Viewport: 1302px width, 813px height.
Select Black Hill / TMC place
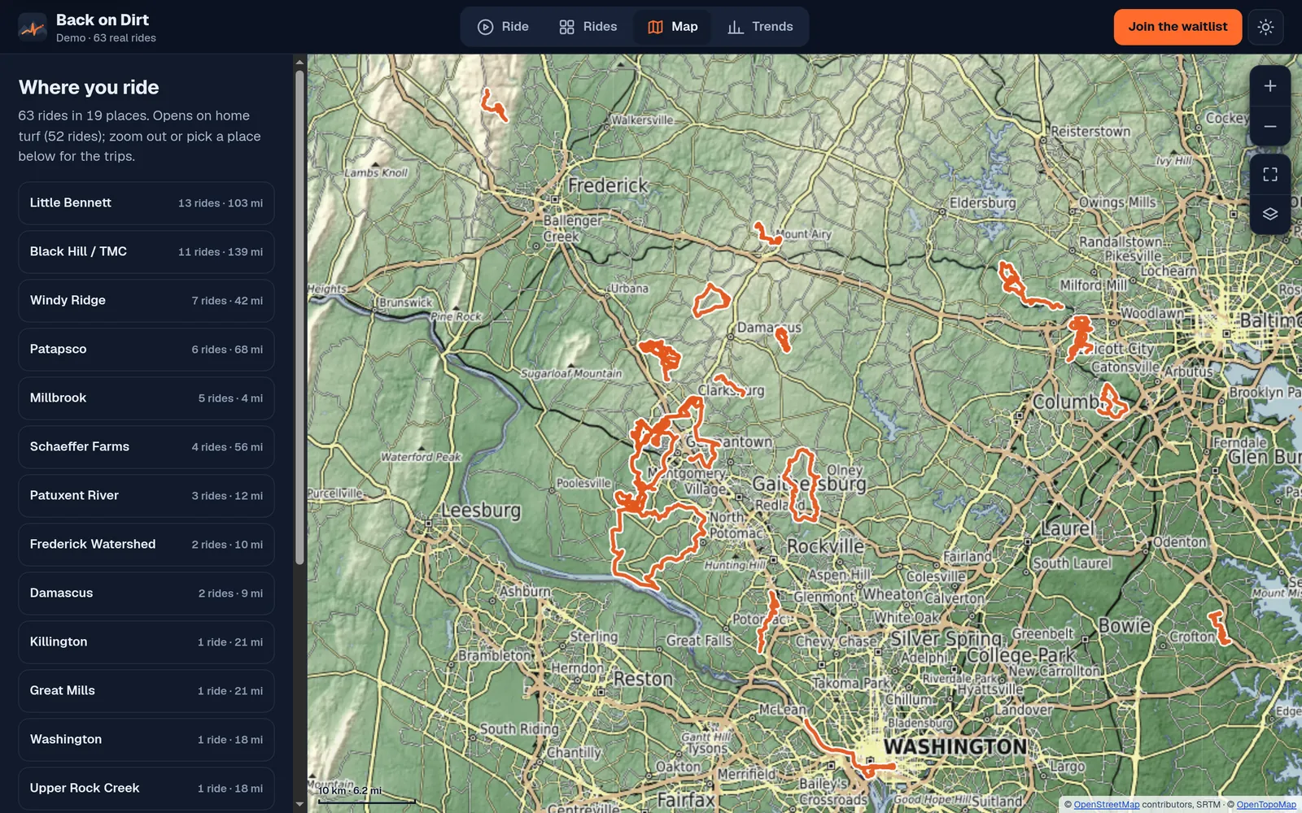(146, 252)
